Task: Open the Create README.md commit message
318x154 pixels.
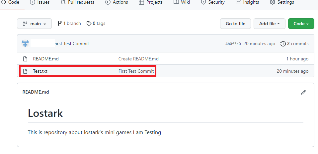Action: point(138,59)
